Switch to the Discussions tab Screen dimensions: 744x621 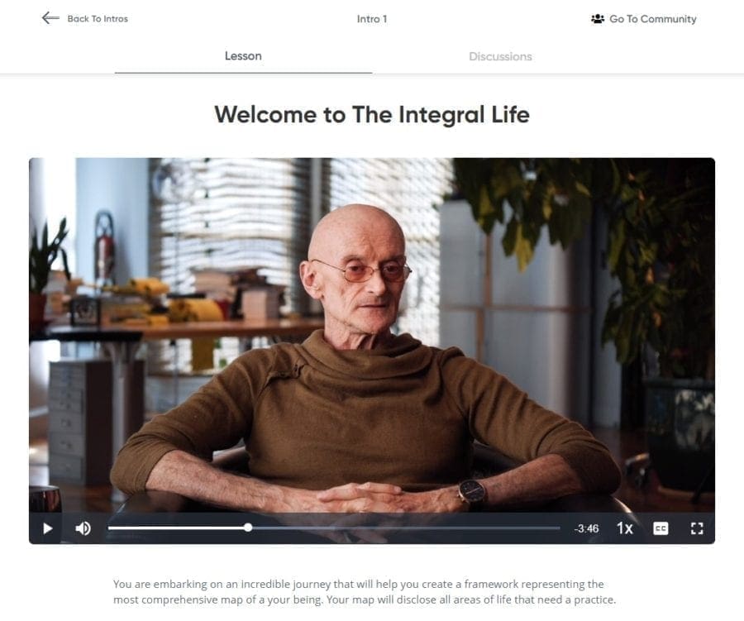[500, 56]
